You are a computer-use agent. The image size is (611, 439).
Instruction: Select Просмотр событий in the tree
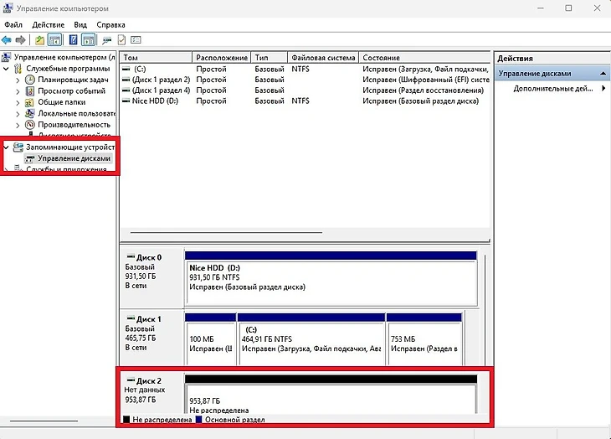click(x=71, y=90)
